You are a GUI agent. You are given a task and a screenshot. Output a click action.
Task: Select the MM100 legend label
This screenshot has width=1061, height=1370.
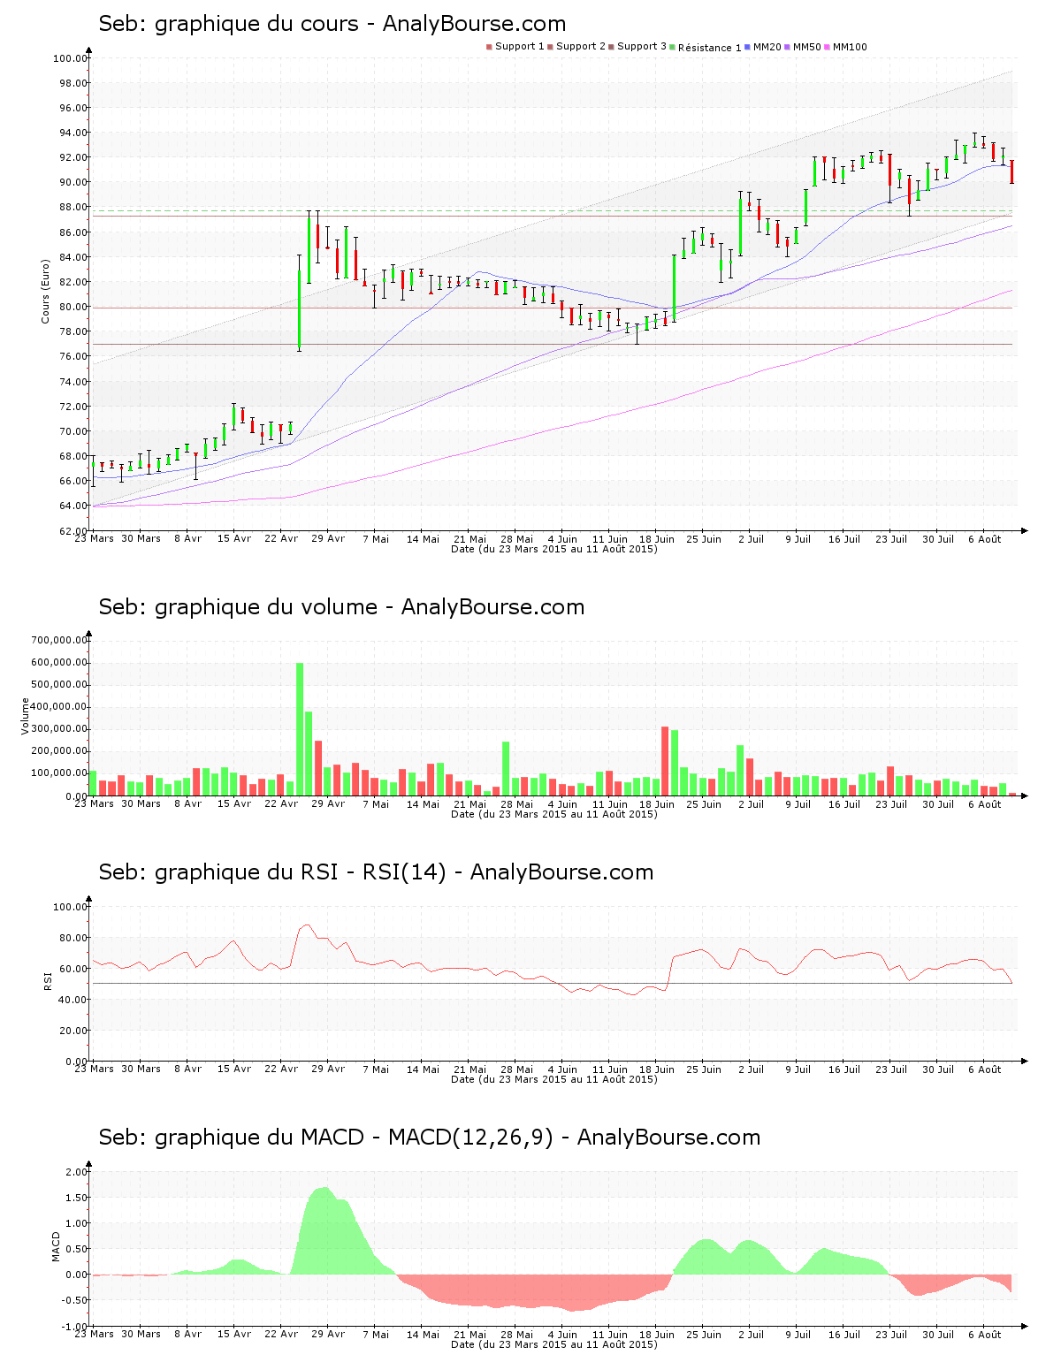(x=850, y=47)
